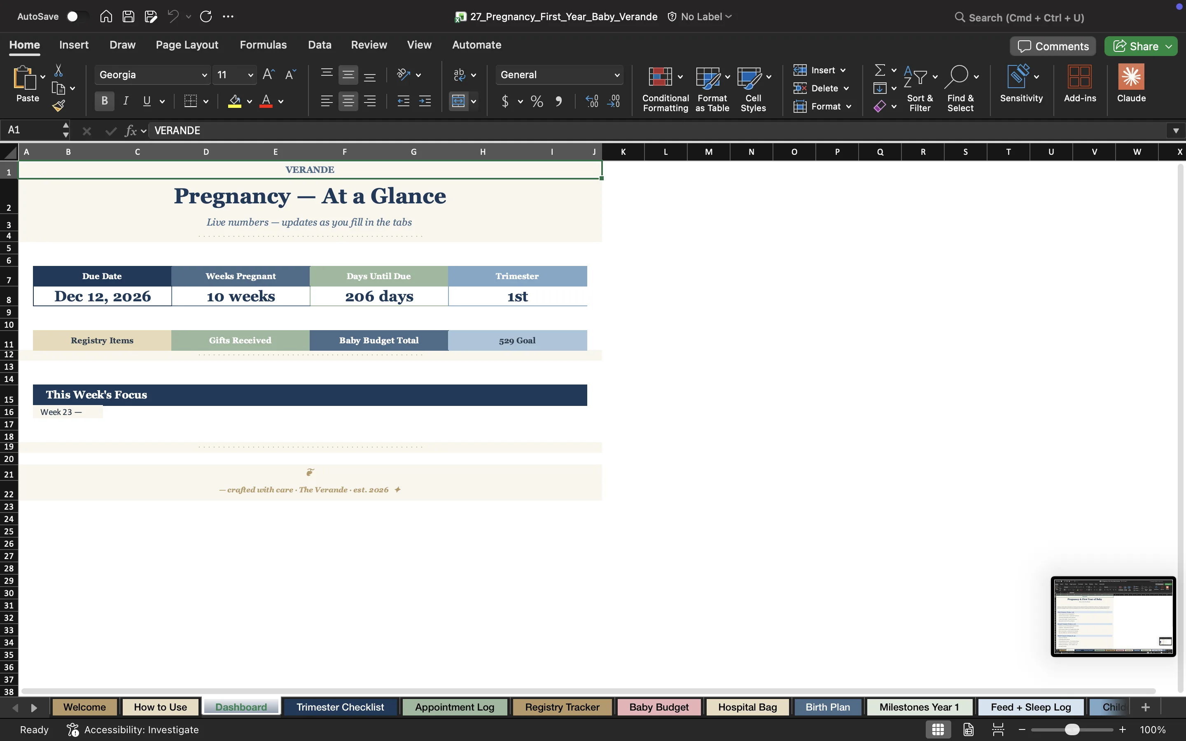The width and height of the screenshot is (1186, 741).
Task: Toggle Bold formatting
Action: point(104,101)
